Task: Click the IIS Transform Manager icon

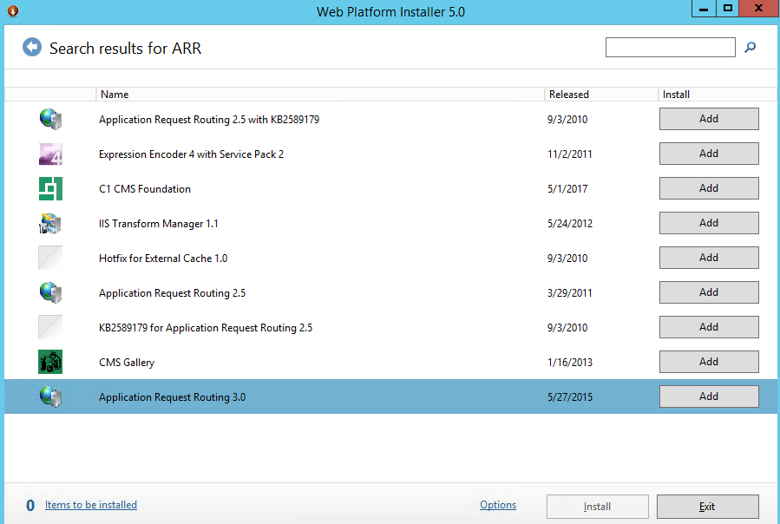Action: [50, 223]
